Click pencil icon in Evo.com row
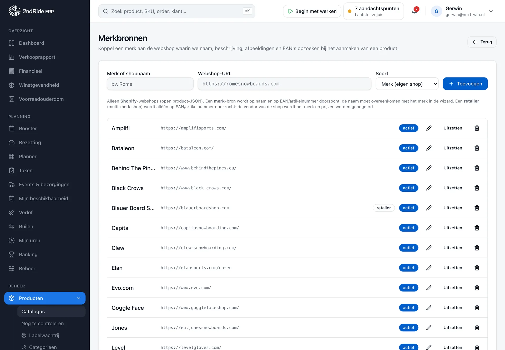This screenshot has height=350, width=505. click(429, 288)
